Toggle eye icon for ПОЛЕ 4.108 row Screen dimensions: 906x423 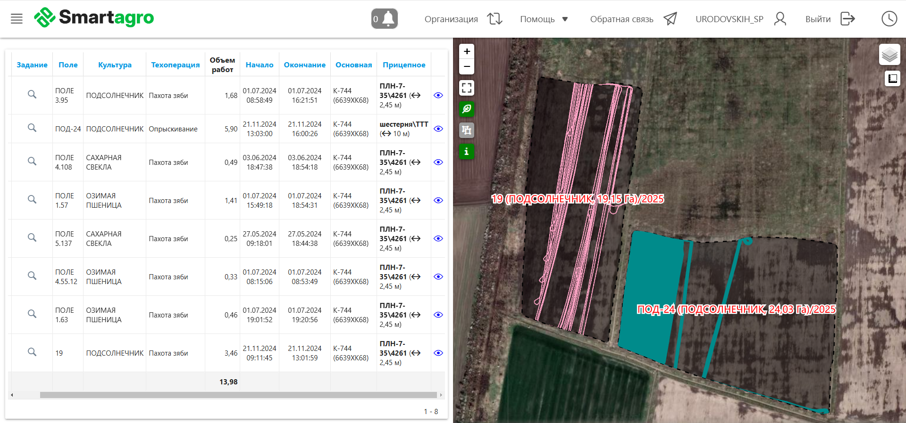tap(438, 162)
